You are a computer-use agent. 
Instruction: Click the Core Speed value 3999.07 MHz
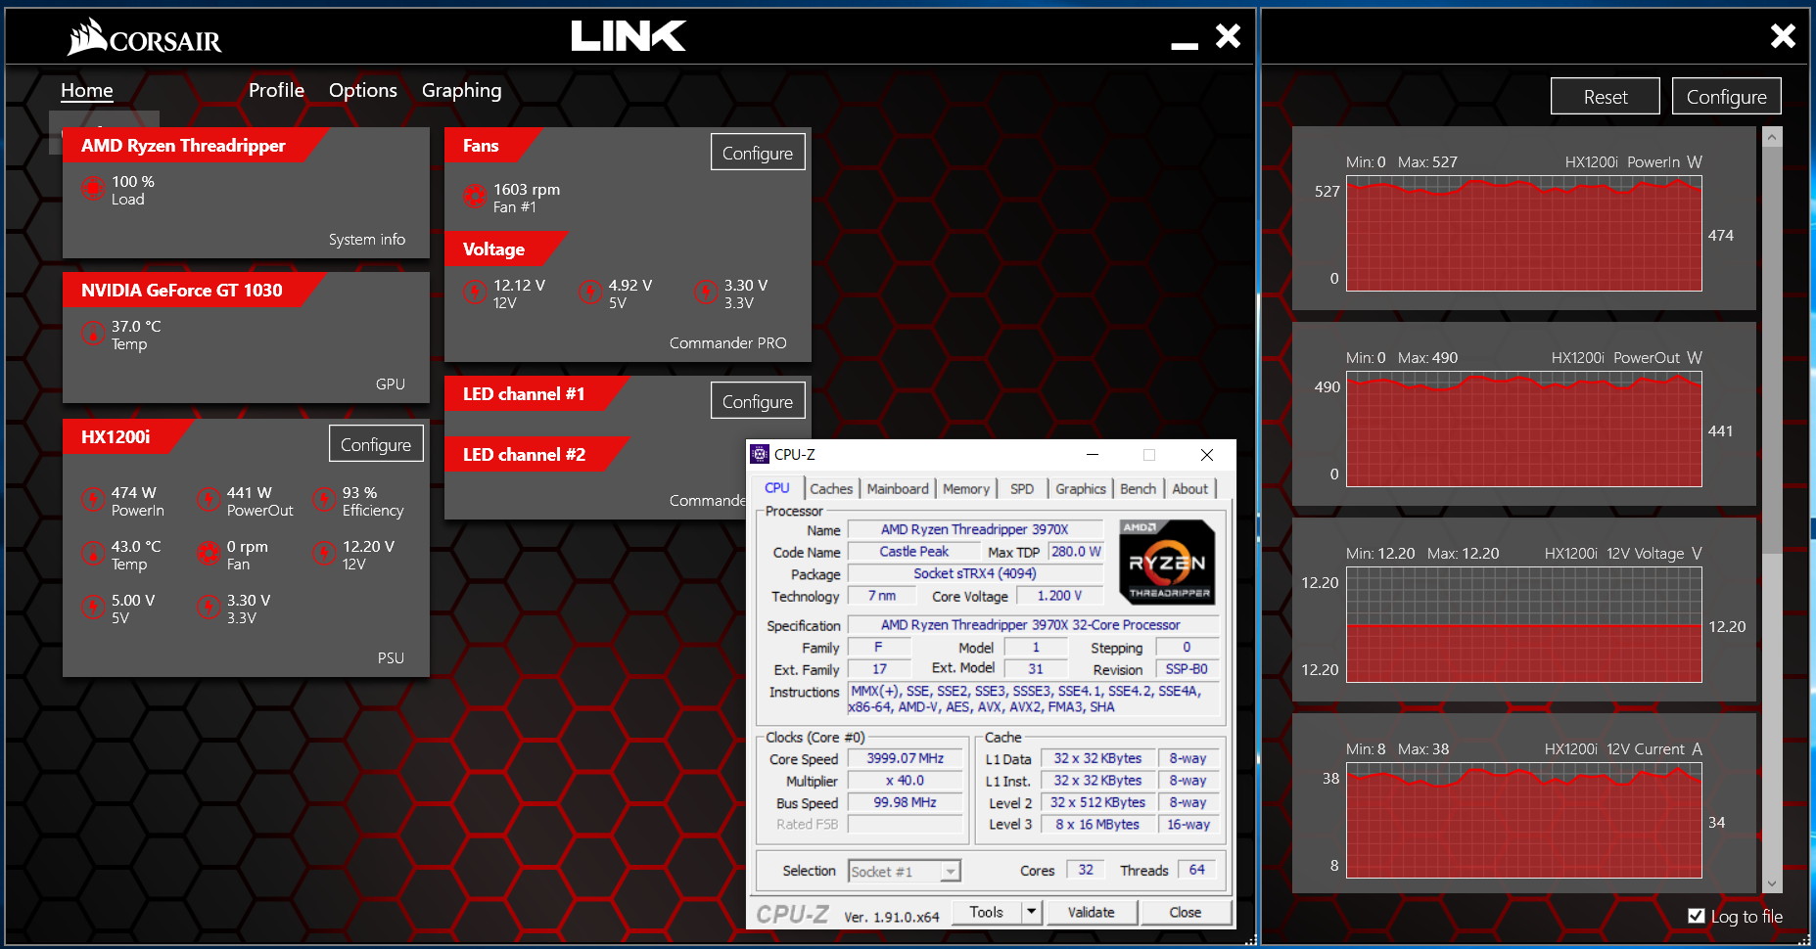coord(905,758)
